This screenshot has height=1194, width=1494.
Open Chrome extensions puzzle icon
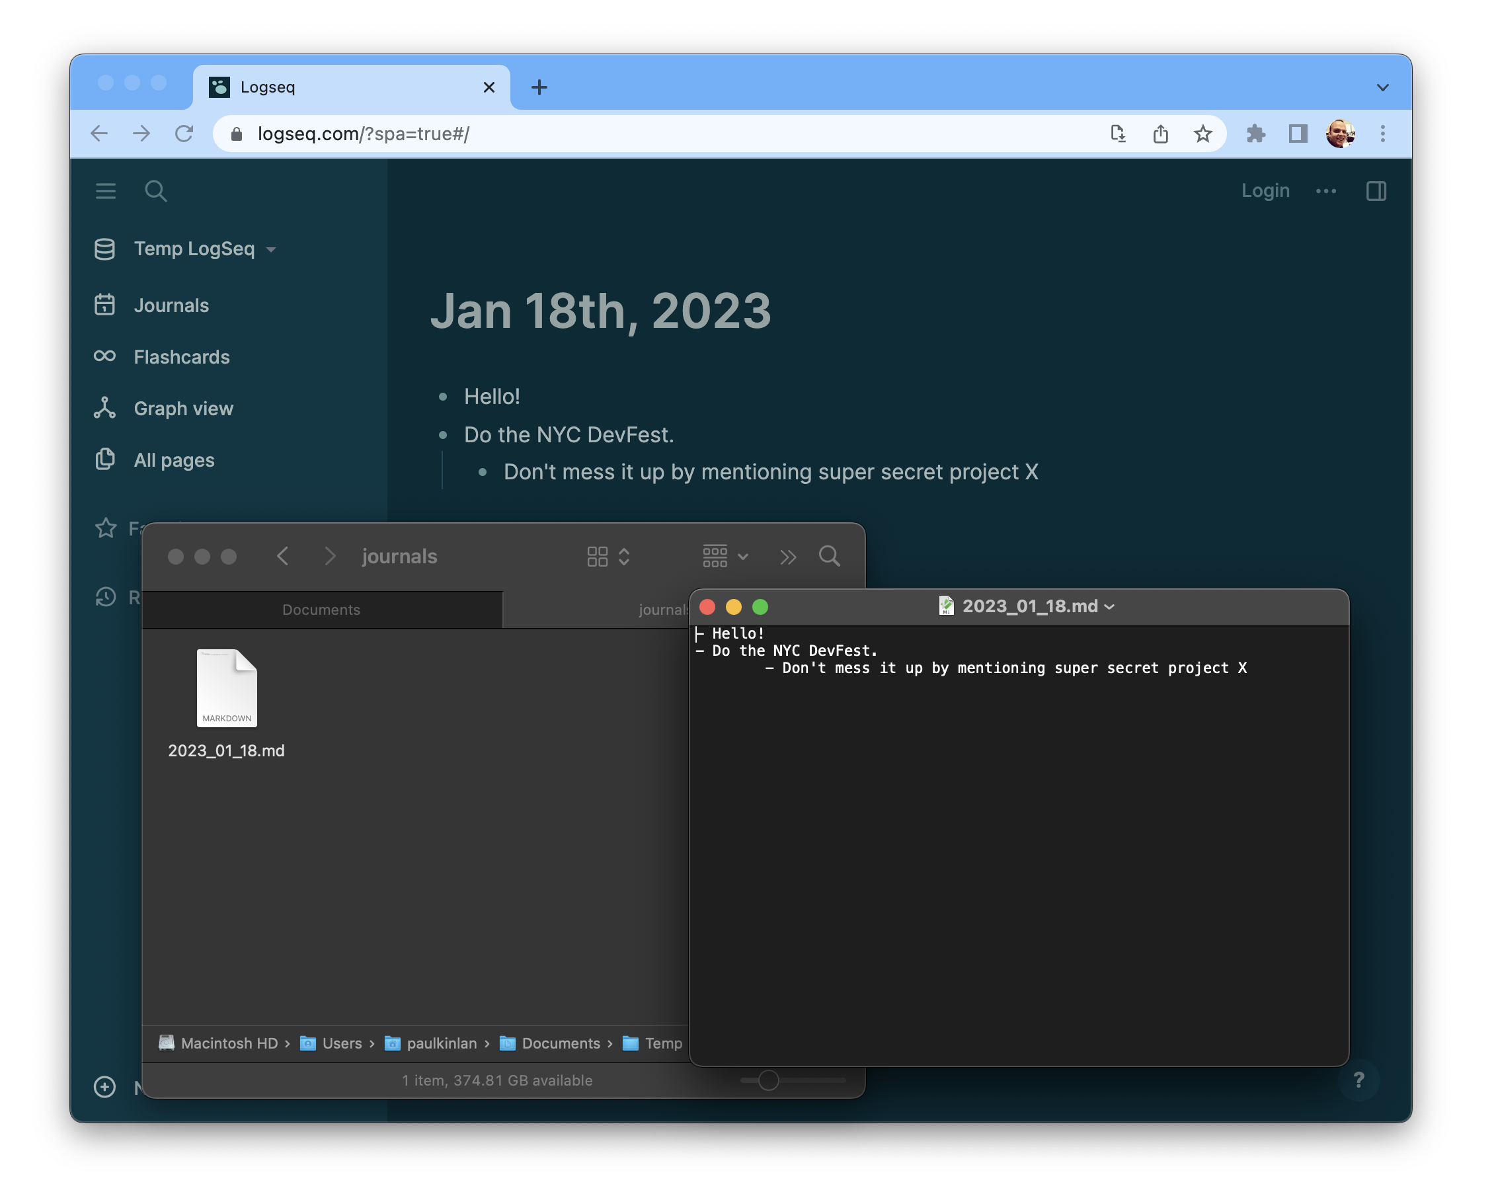tap(1255, 134)
